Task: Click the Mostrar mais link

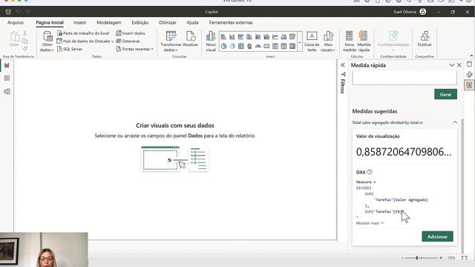Action: [370, 223]
